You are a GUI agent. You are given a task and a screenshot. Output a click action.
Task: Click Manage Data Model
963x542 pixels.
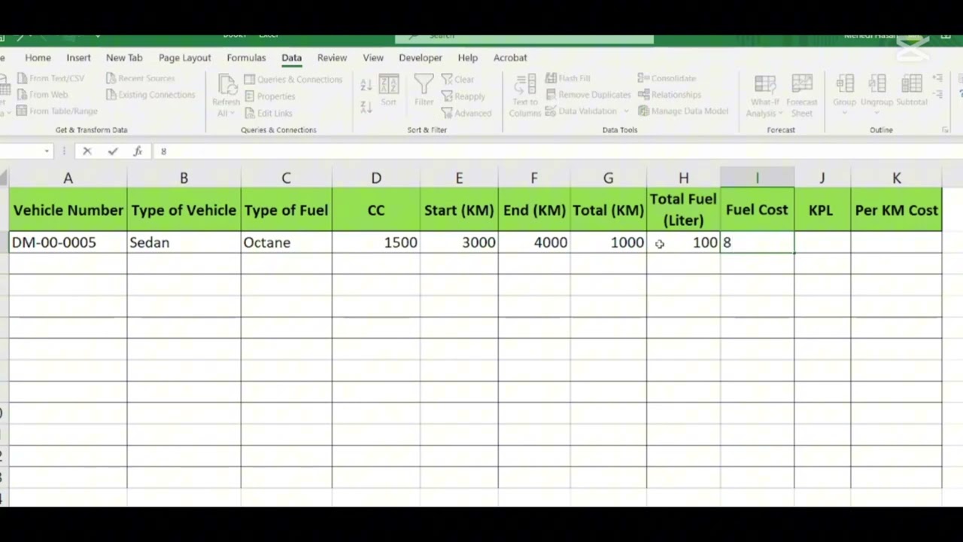(683, 111)
